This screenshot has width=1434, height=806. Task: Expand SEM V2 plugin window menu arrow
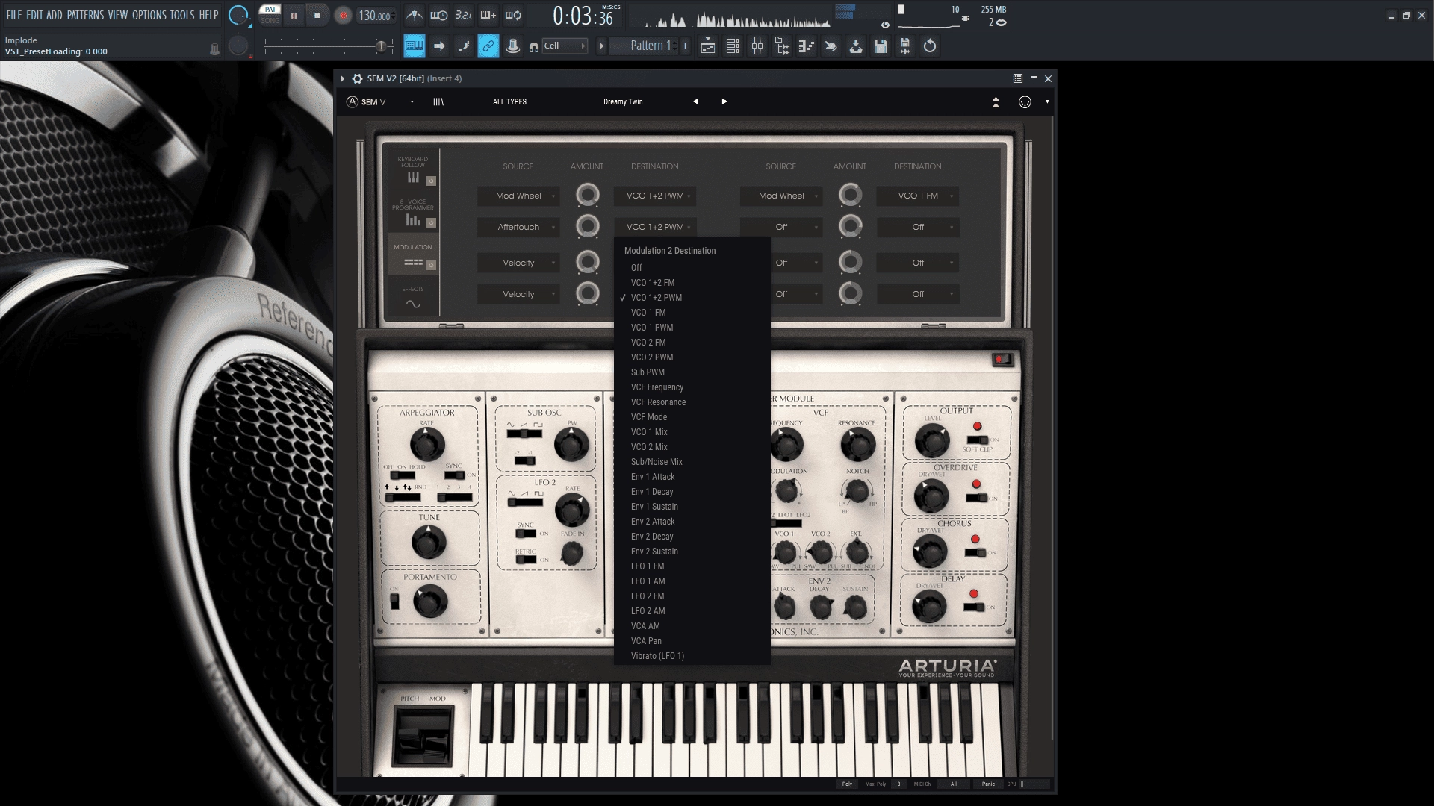point(343,78)
